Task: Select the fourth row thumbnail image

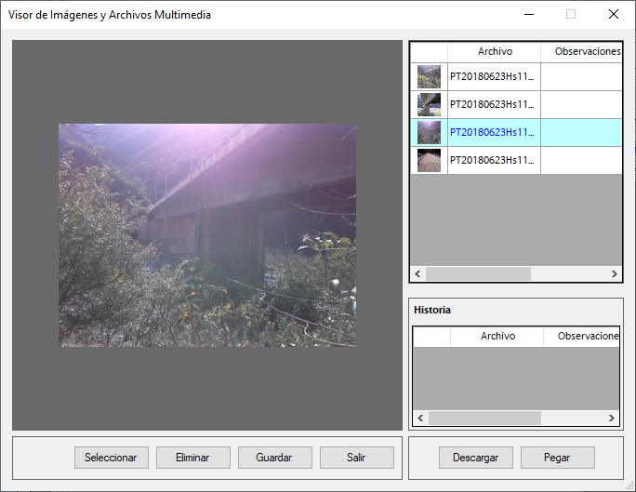Action: 429,160
